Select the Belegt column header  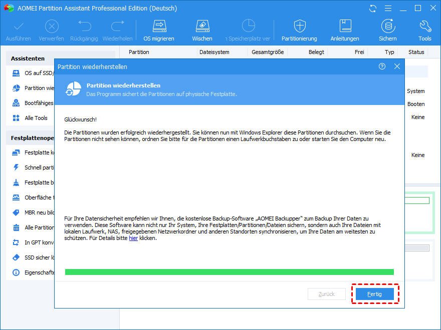[x=316, y=52]
